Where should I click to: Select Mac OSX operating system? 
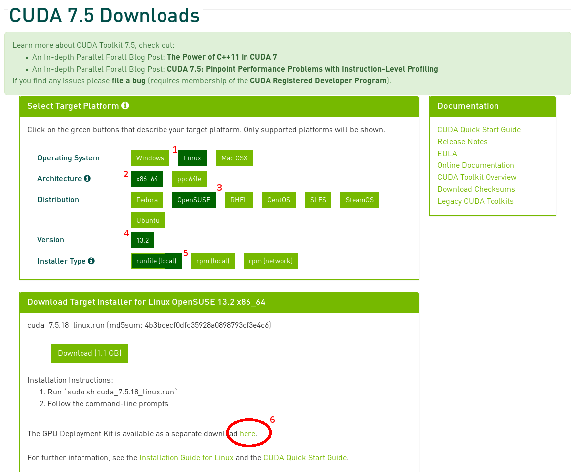[x=234, y=158]
